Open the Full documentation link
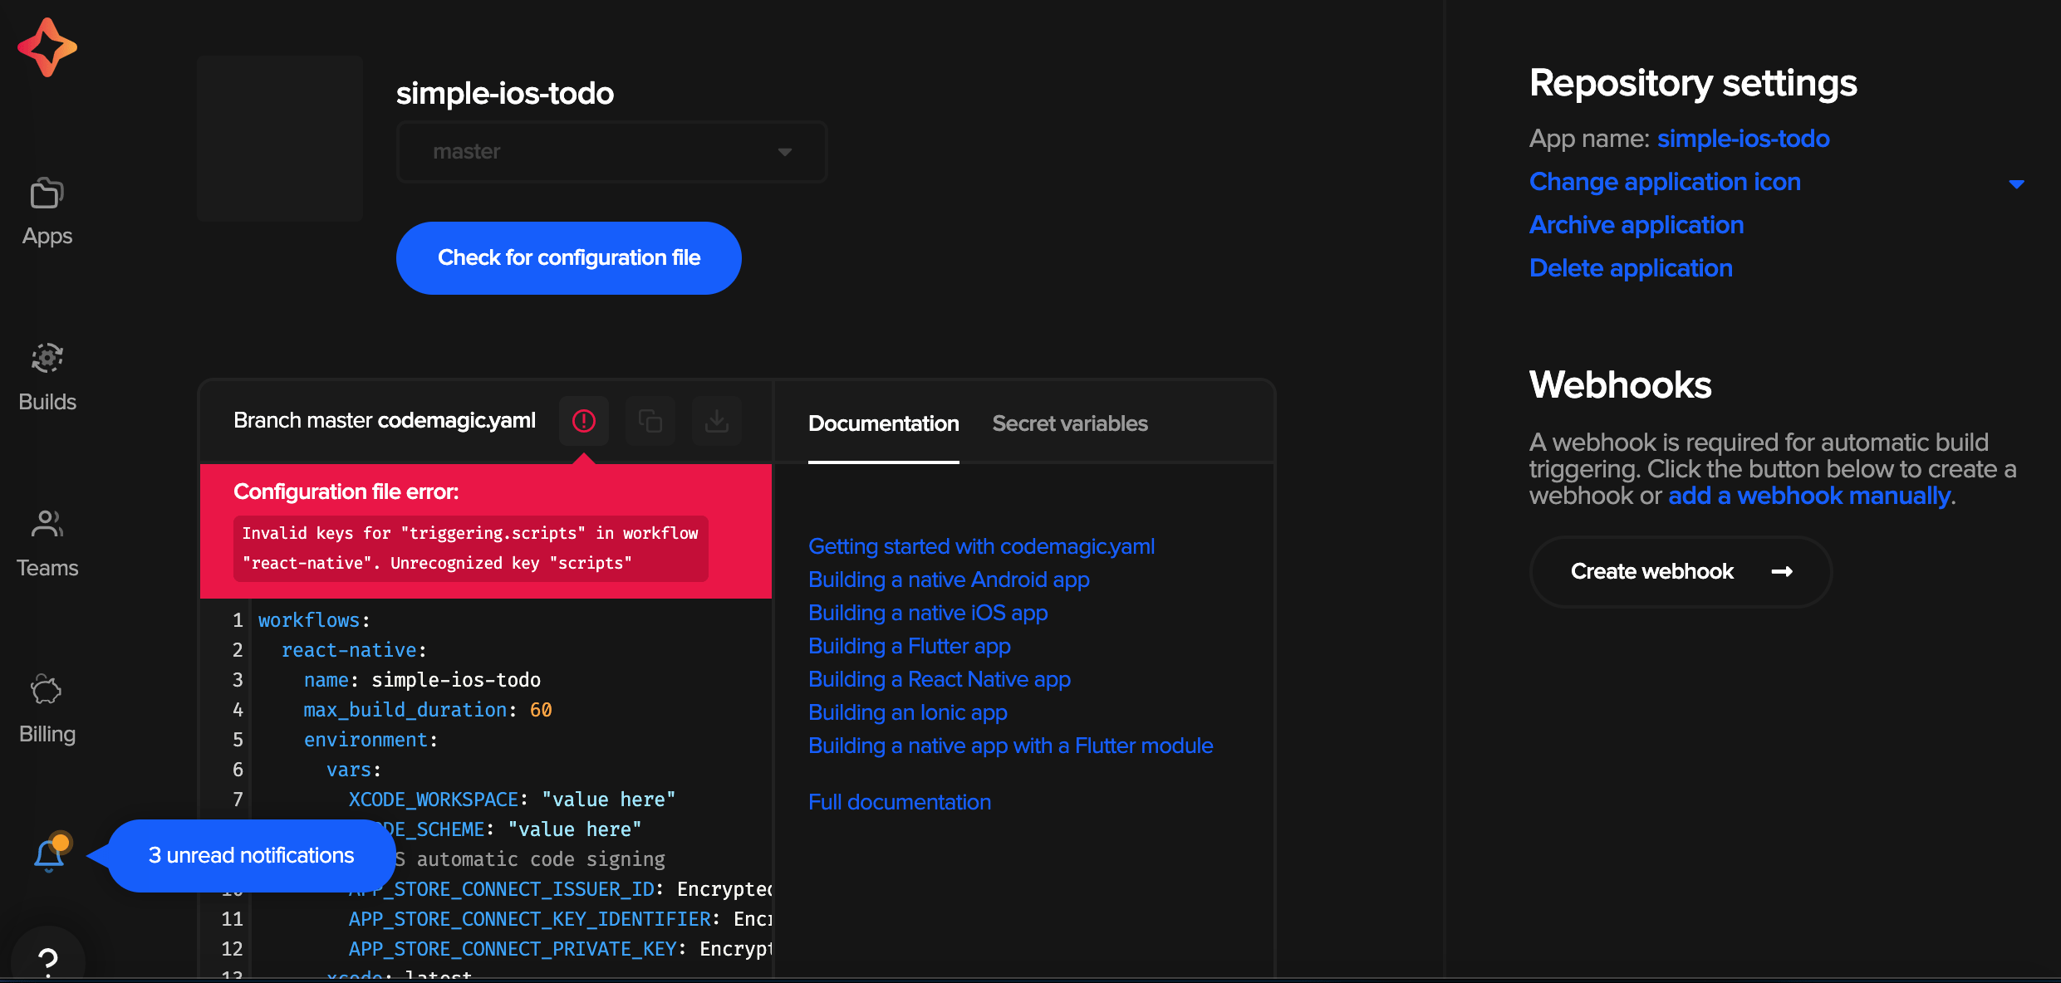 pyautogui.click(x=900, y=802)
